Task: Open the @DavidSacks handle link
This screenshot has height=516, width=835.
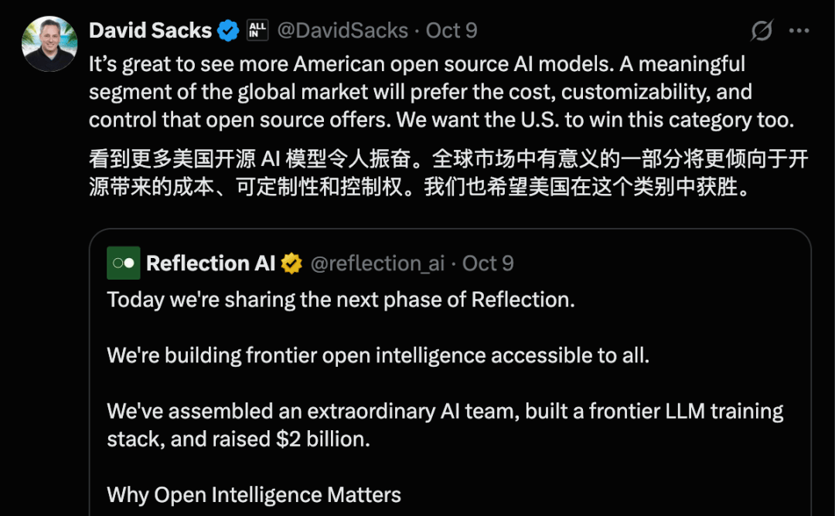Action: pos(343,31)
